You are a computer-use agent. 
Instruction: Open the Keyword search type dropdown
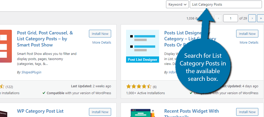pos(177,5)
